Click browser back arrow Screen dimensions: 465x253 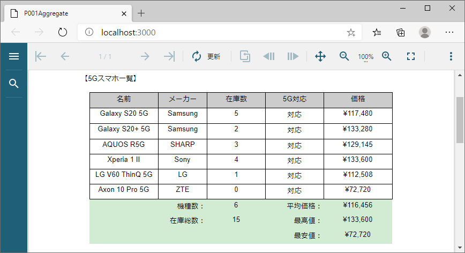click(x=16, y=32)
